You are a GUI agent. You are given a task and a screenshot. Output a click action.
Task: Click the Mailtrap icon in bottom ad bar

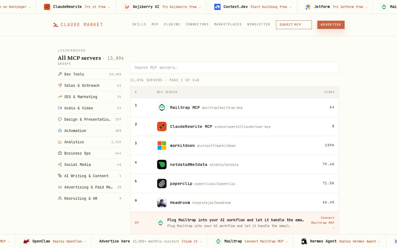coord(218,241)
